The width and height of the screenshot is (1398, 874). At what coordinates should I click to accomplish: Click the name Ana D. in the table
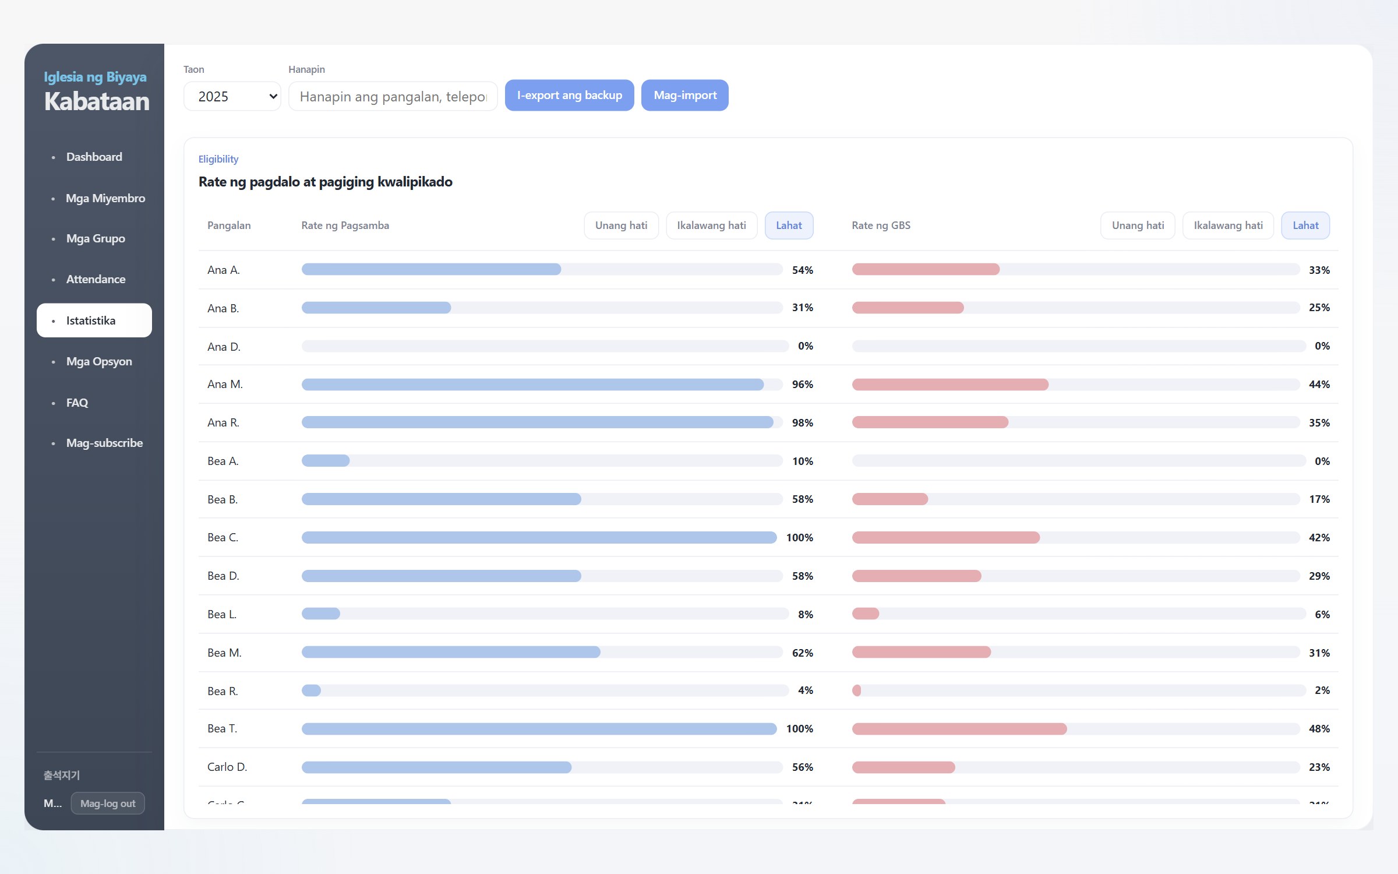(x=224, y=347)
